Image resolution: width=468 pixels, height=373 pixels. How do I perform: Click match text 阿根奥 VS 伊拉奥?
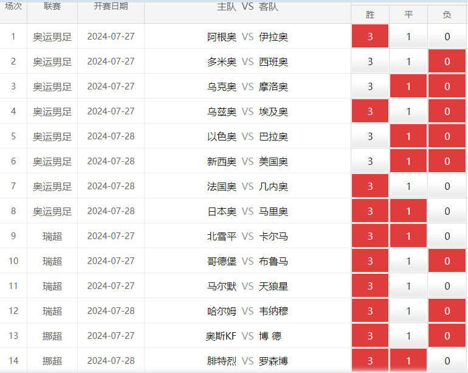[247, 37]
